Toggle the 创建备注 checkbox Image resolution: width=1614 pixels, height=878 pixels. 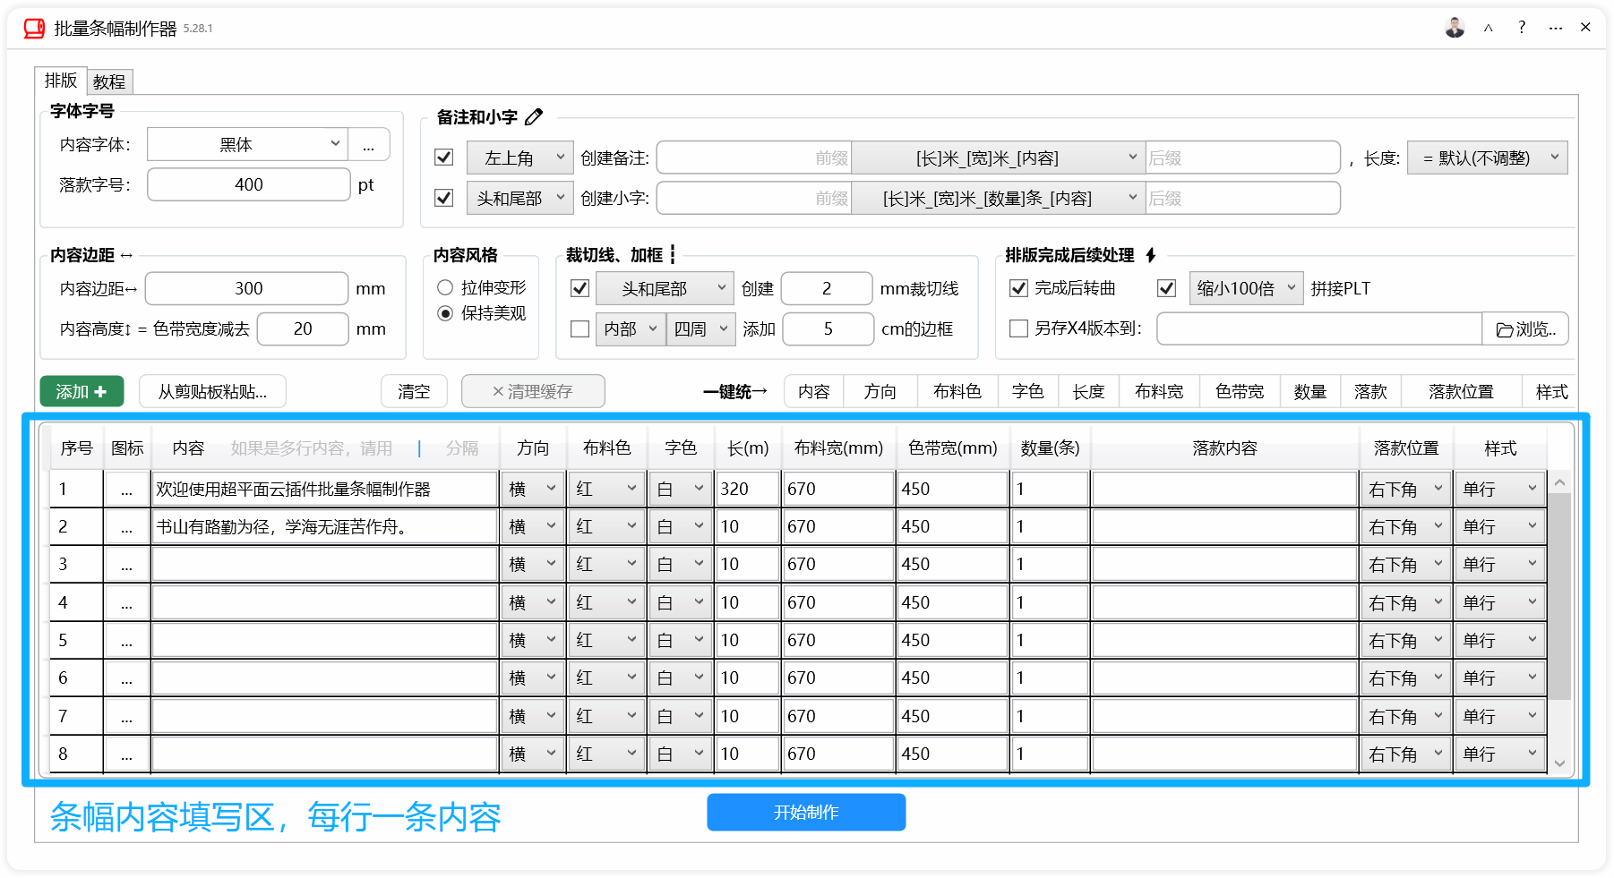(443, 158)
